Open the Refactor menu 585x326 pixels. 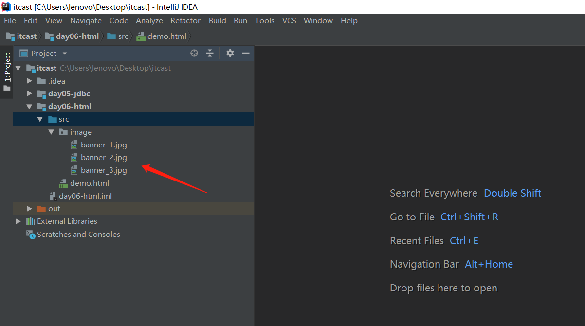pyautogui.click(x=185, y=20)
